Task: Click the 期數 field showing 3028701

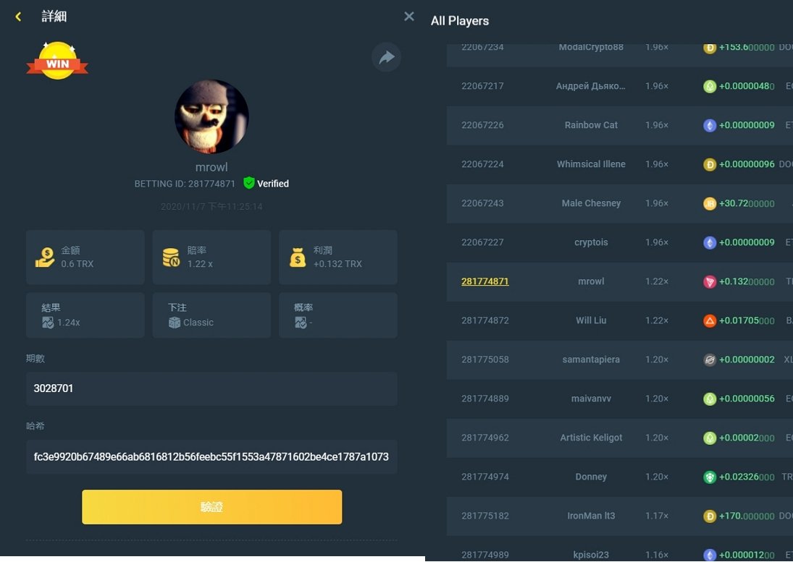Action: click(211, 388)
